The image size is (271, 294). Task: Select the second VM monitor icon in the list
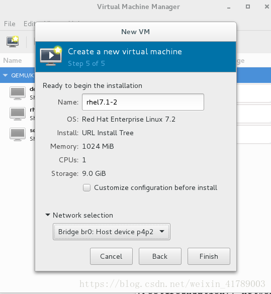pyautogui.click(x=18, y=114)
